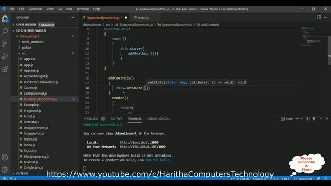Add a new terminal with plus icon
Image resolution: width=331 pixels, height=186 pixels.
297,119
